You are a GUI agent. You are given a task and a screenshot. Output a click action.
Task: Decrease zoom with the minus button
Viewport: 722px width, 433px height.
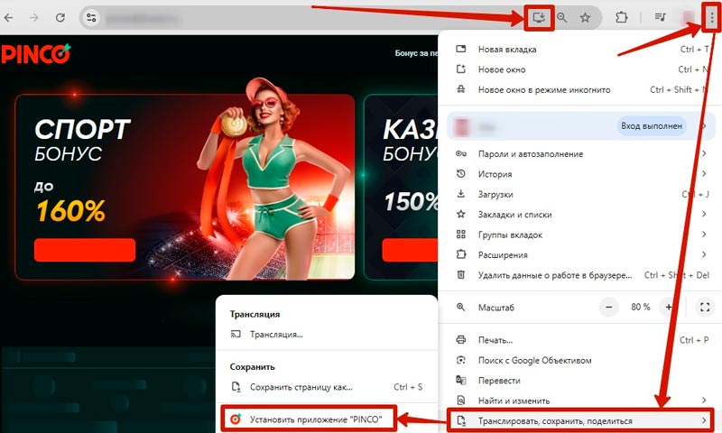point(610,307)
